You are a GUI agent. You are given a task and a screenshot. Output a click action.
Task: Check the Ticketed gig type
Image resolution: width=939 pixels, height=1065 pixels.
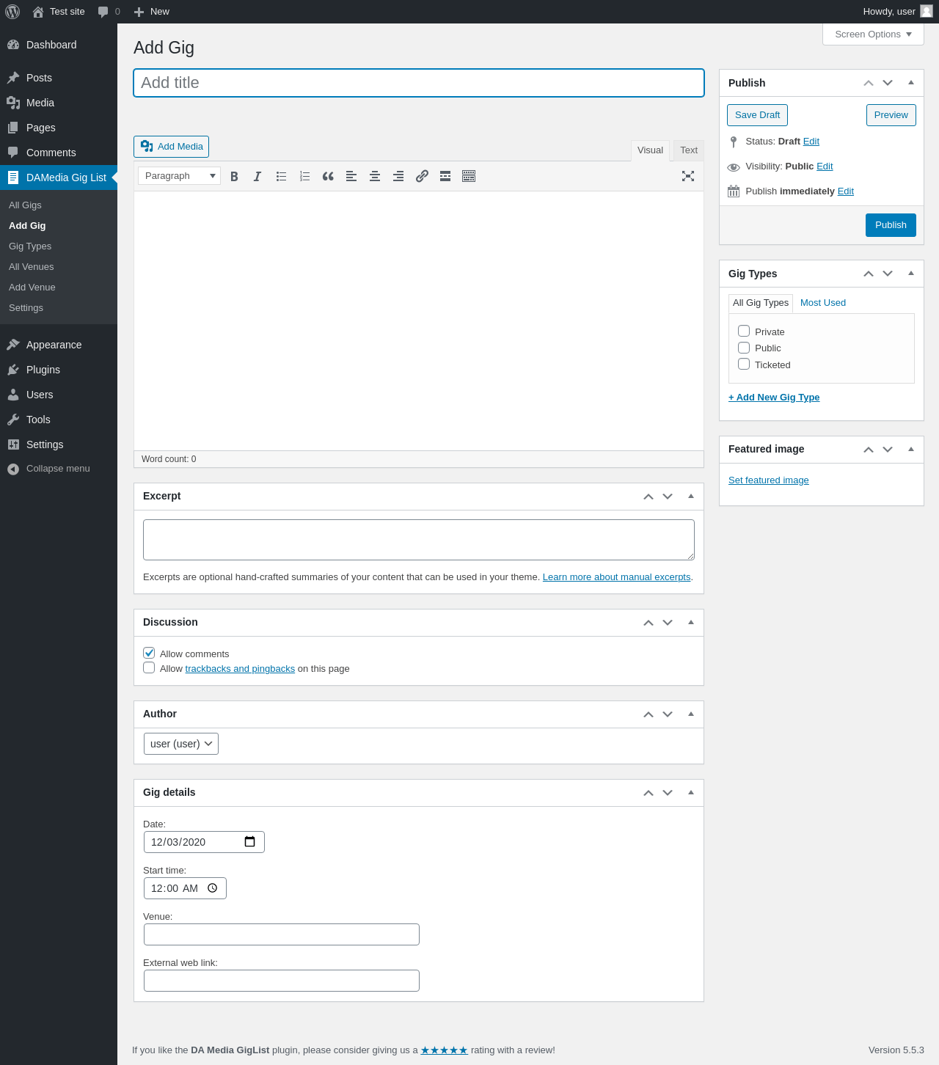pyautogui.click(x=744, y=364)
